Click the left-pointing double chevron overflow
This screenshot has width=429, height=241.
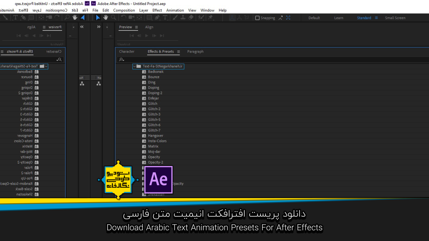pyautogui.click(x=82, y=27)
